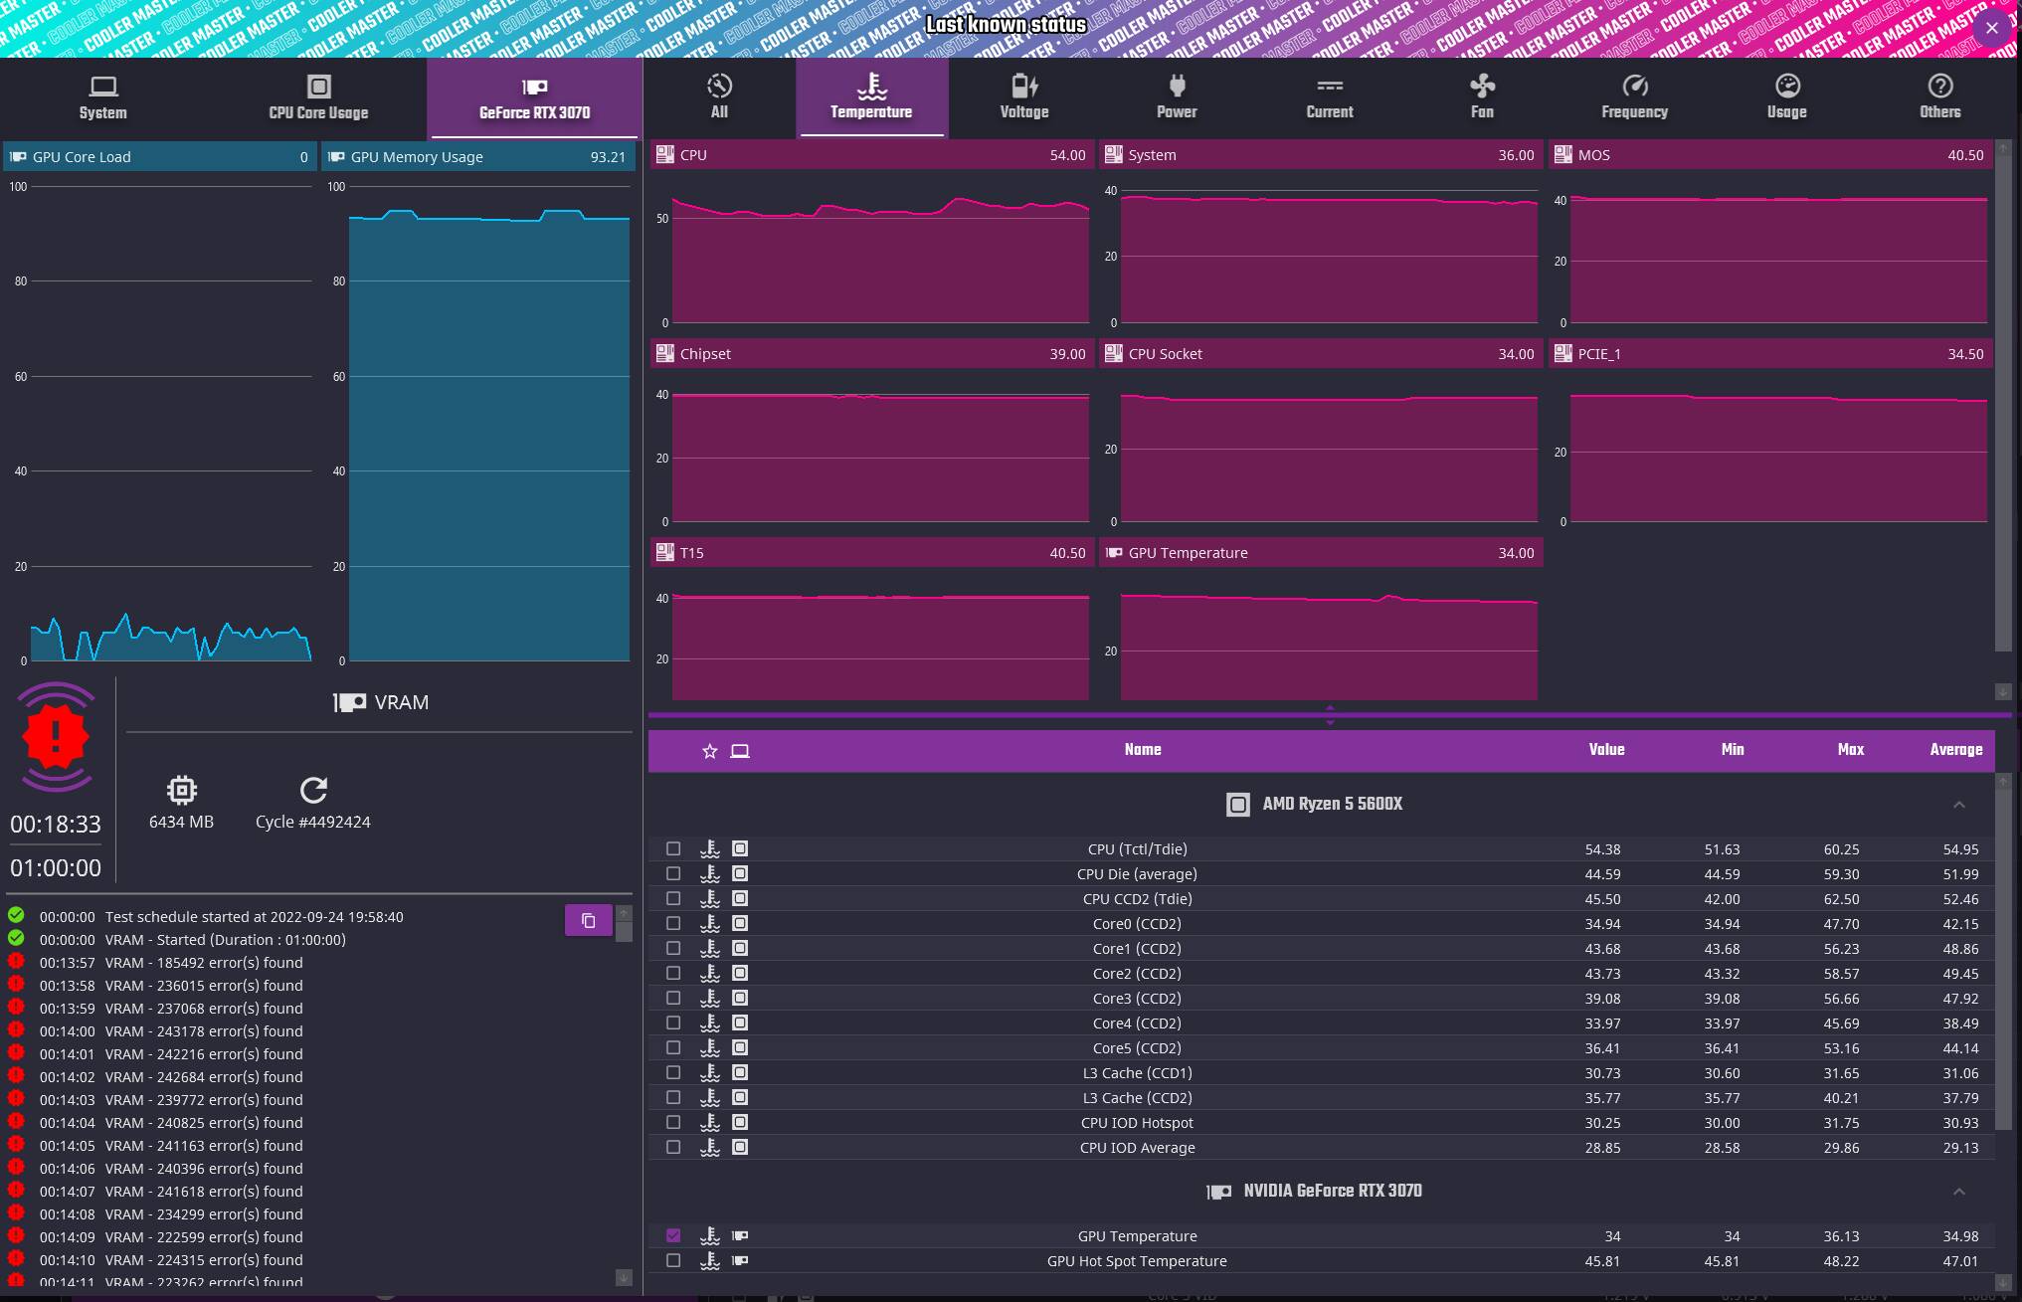Viewport: 2022px width, 1302px height.
Task: Show the Current sensors filter
Action: tap(1329, 96)
